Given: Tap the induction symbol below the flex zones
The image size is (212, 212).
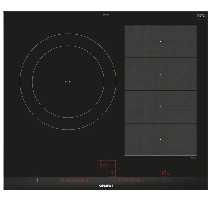Looking at the screenshot, I should coord(194,158).
